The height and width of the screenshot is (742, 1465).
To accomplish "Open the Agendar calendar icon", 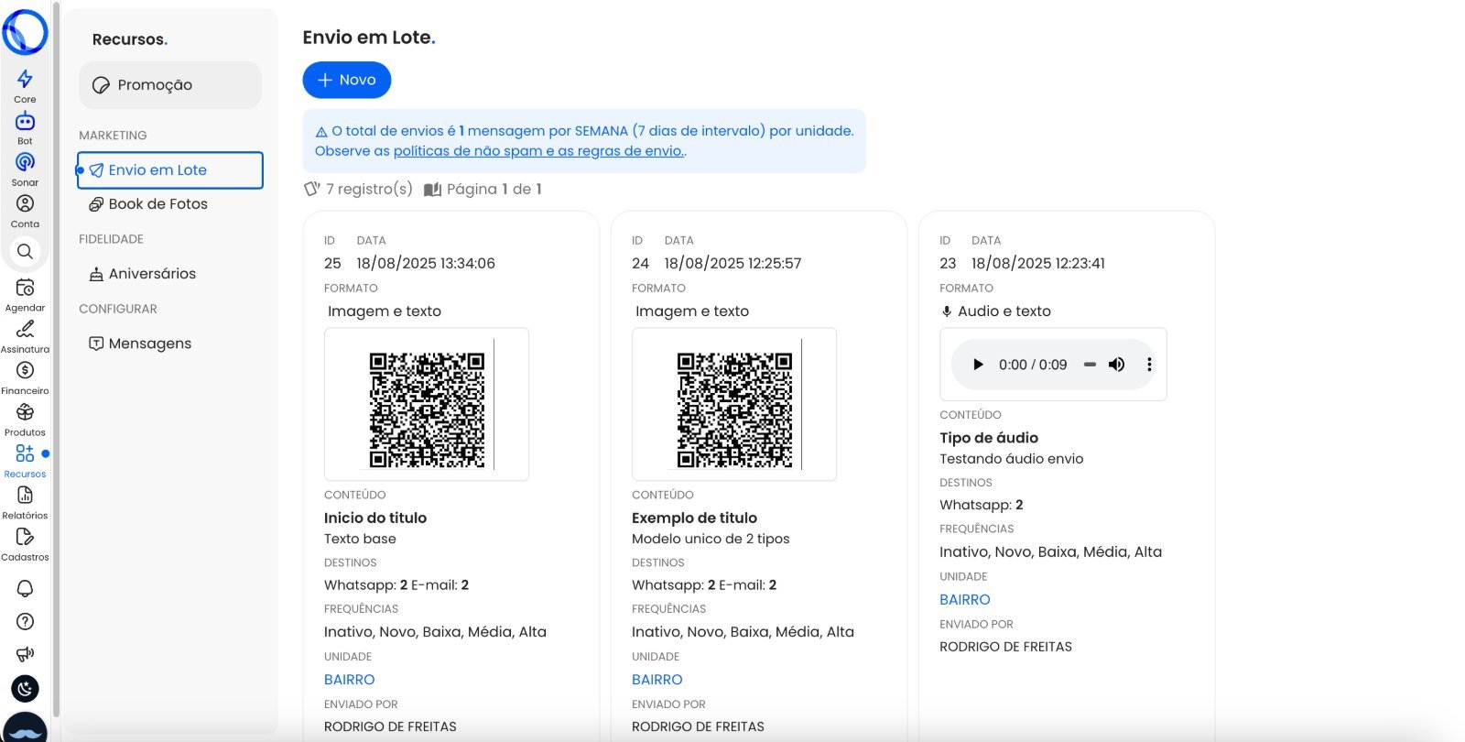I will (x=25, y=288).
